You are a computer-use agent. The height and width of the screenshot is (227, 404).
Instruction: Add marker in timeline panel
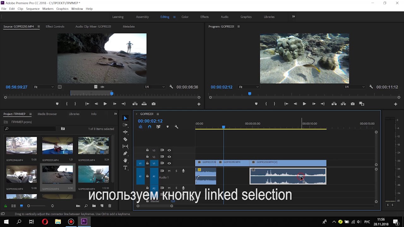point(168,127)
